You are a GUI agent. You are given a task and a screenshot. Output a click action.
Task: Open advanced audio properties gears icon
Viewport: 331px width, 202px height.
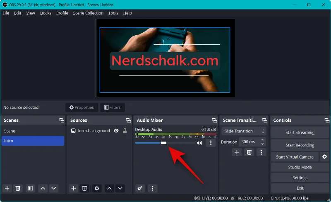pyautogui.click(x=140, y=188)
